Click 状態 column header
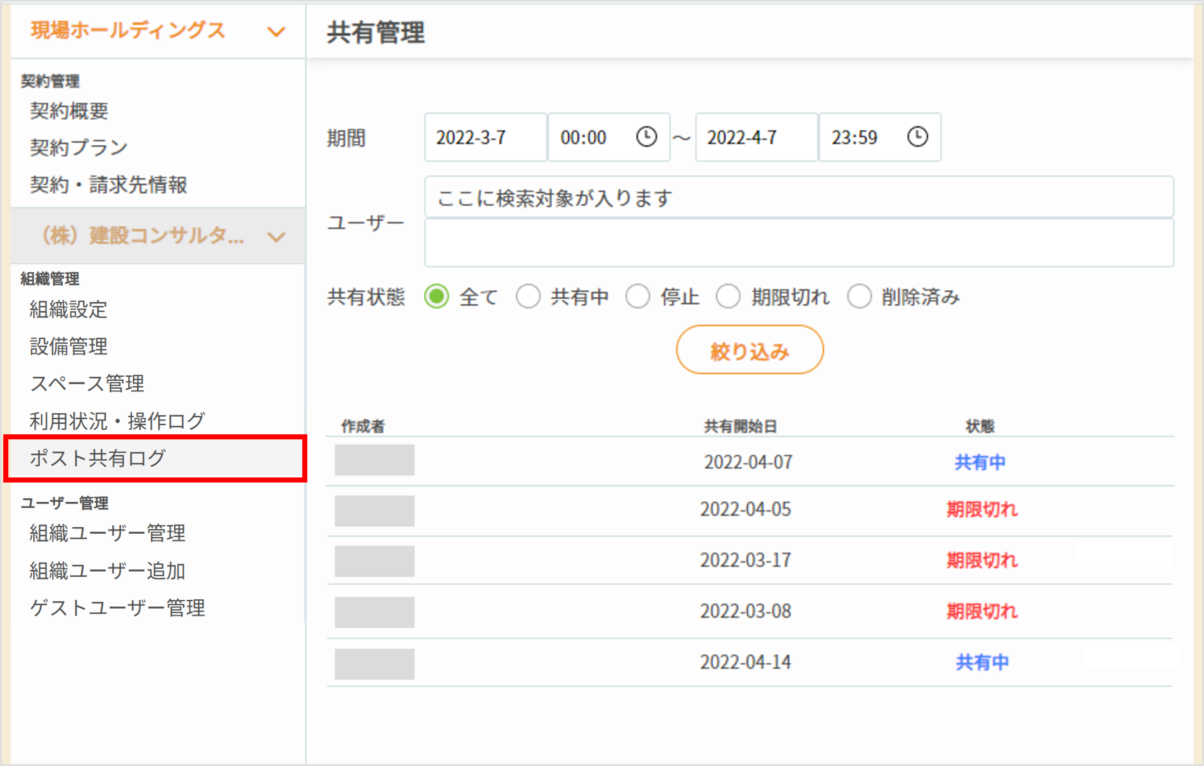Viewport: 1204px width, 766px height. click(x=980, y=426)
